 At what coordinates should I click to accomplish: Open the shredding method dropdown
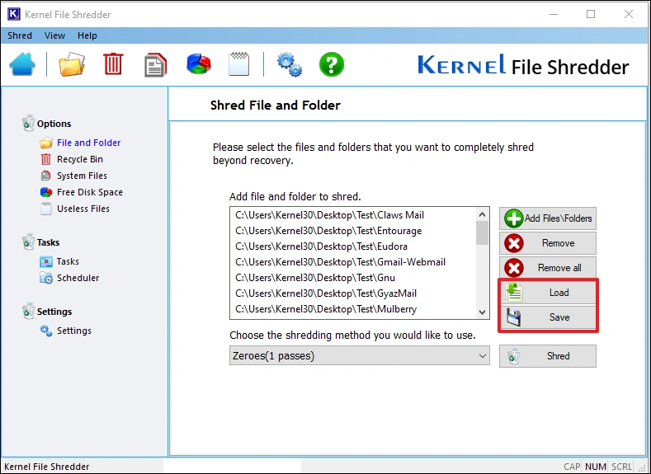360,356
